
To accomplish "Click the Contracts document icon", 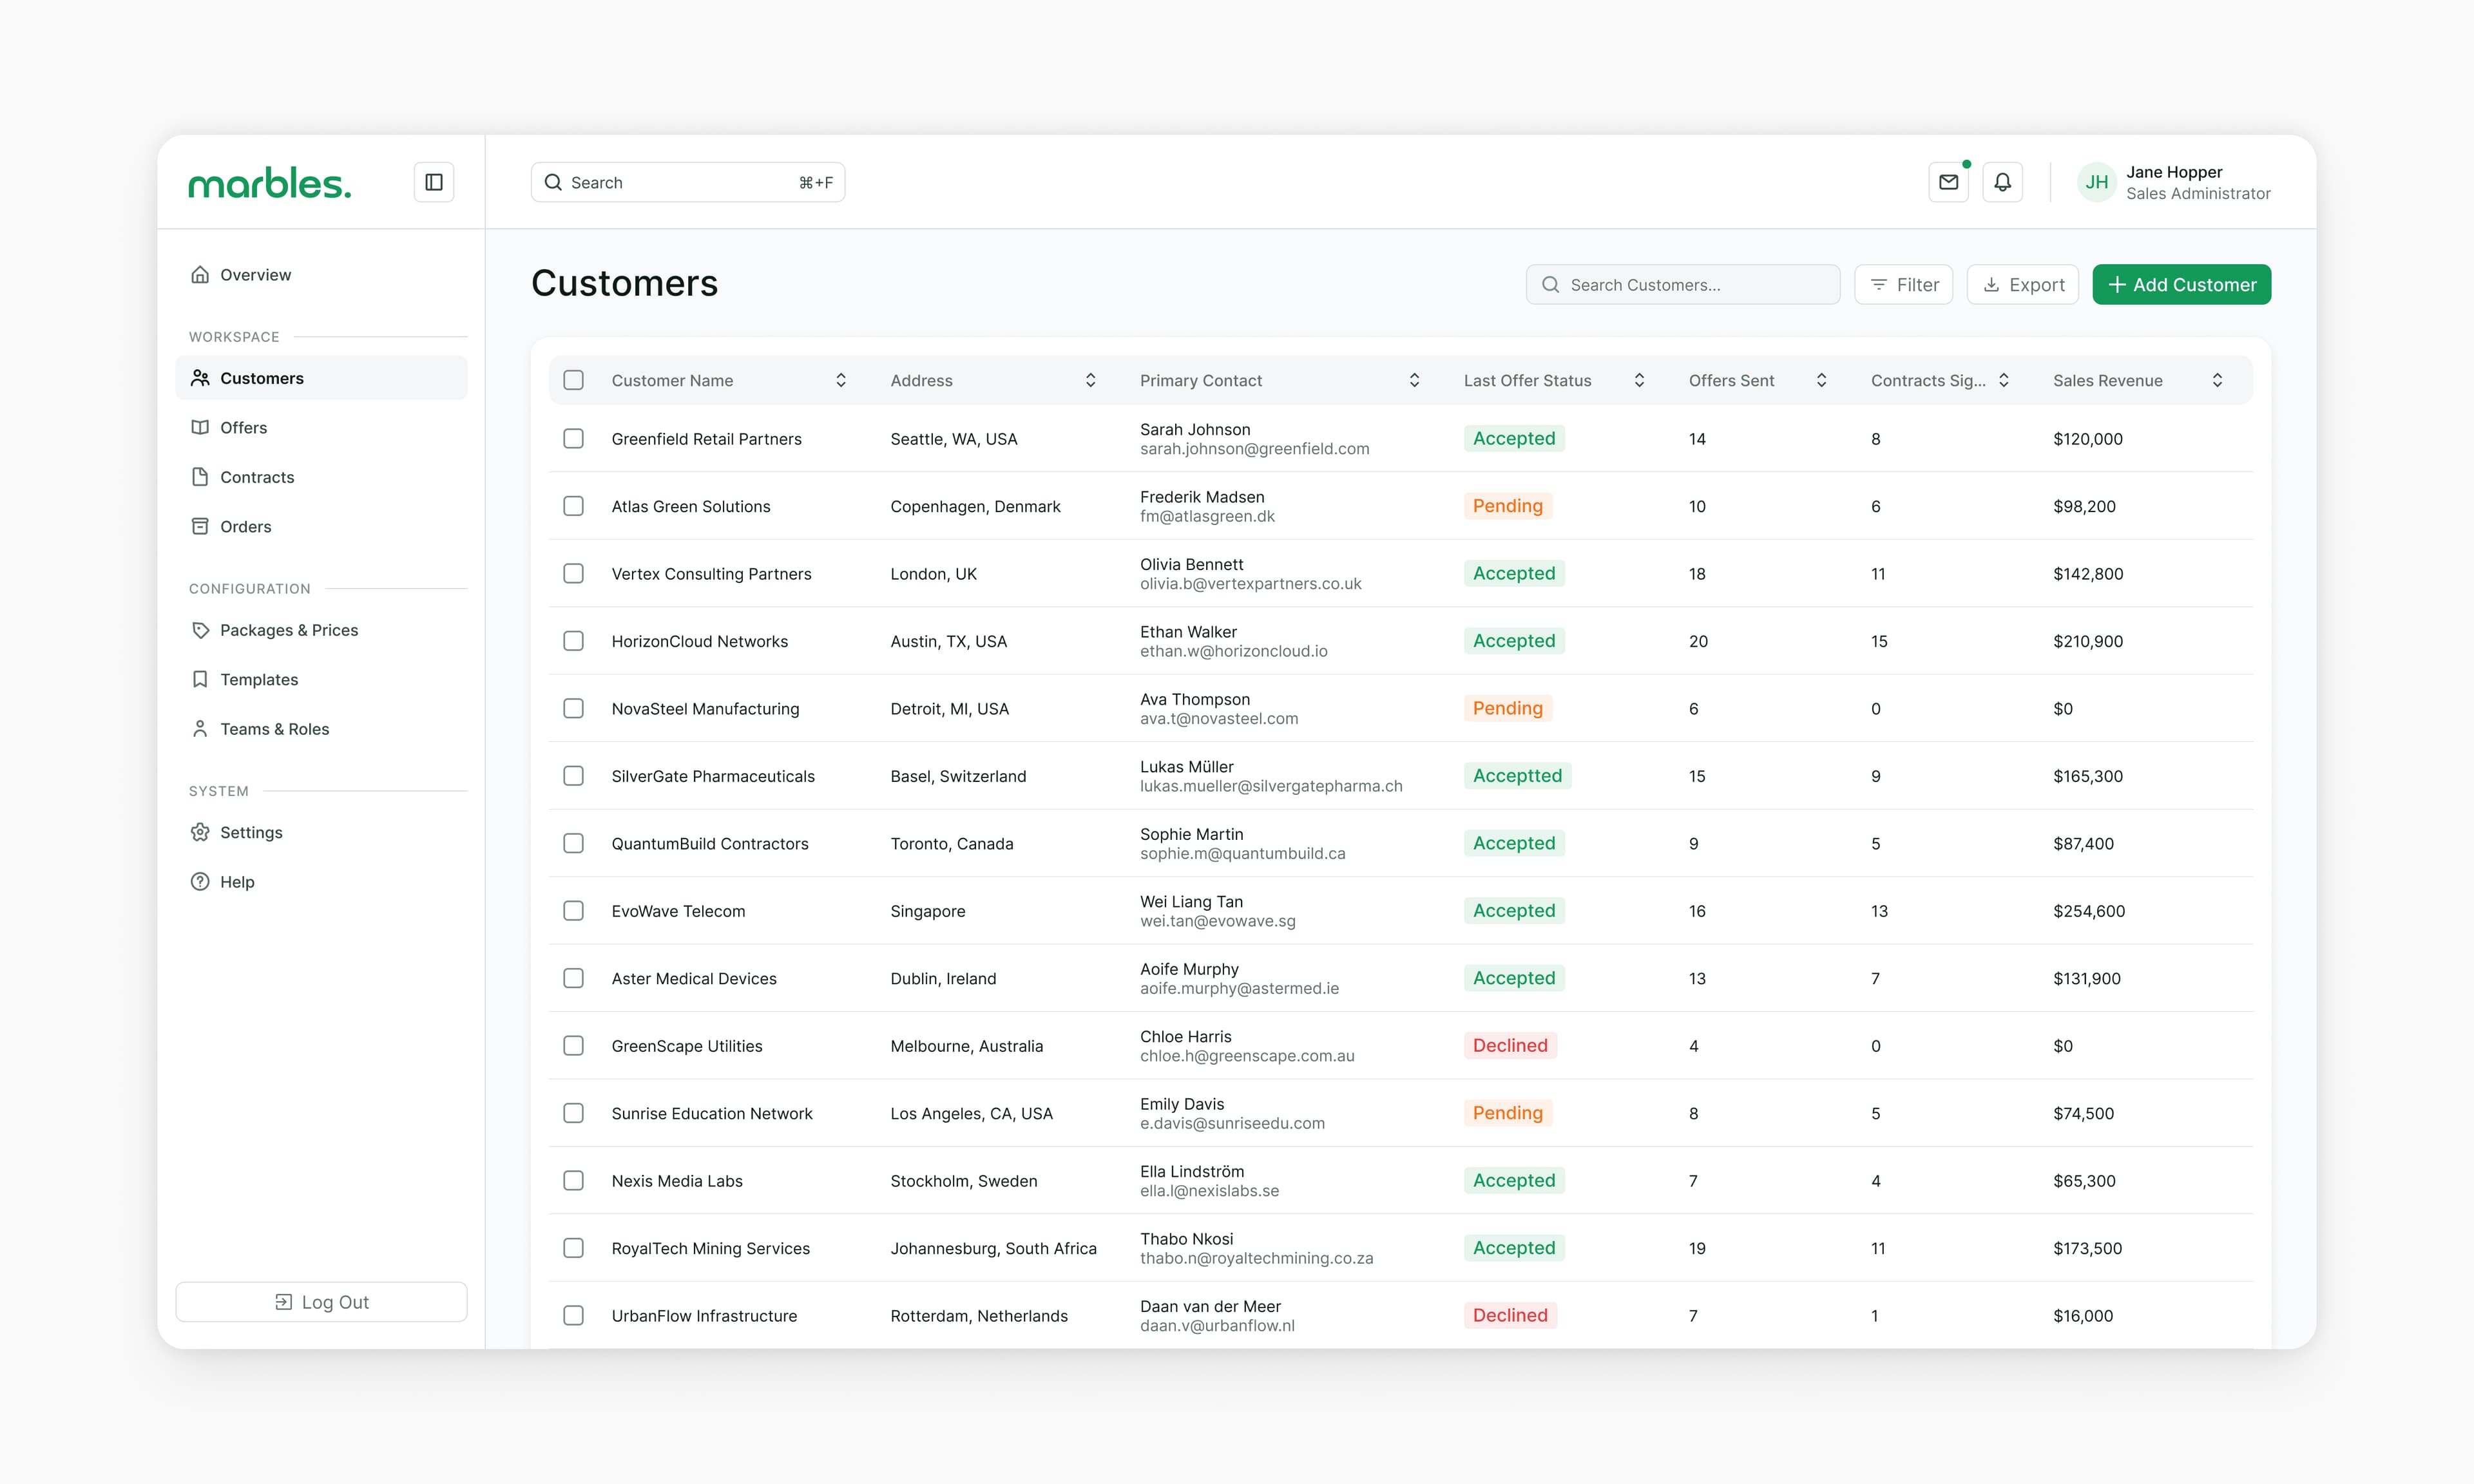I will (200, 477).
